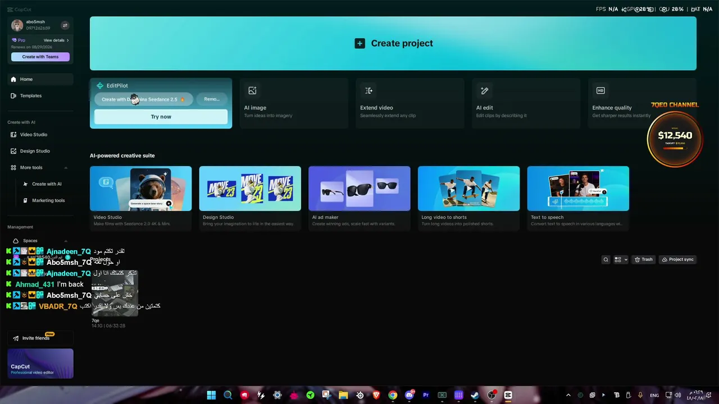Open Design Studio from sidebar
The image size is (719, 404).
point(40,151)
